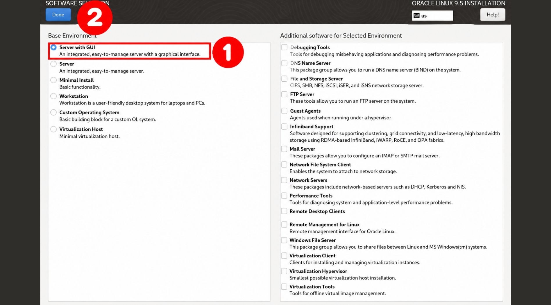Enable the Mail Server checkbox
The height and width of the screenshot is (305, 551).
point(284,149)
